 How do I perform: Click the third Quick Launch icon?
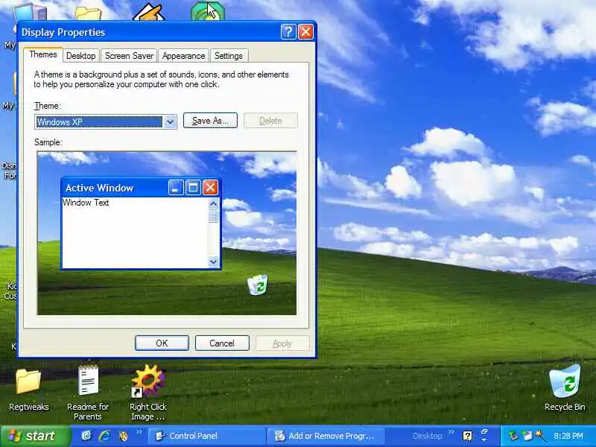pos(123,436)
